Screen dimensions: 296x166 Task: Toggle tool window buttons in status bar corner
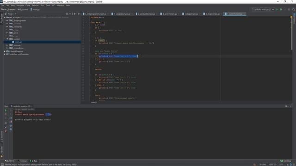pos(2,164)
